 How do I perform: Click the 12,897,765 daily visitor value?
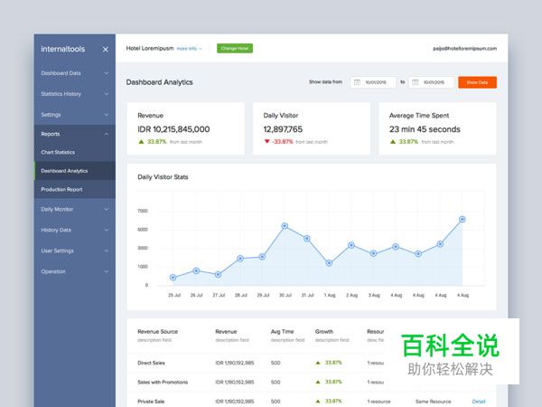tap(283, 129)
